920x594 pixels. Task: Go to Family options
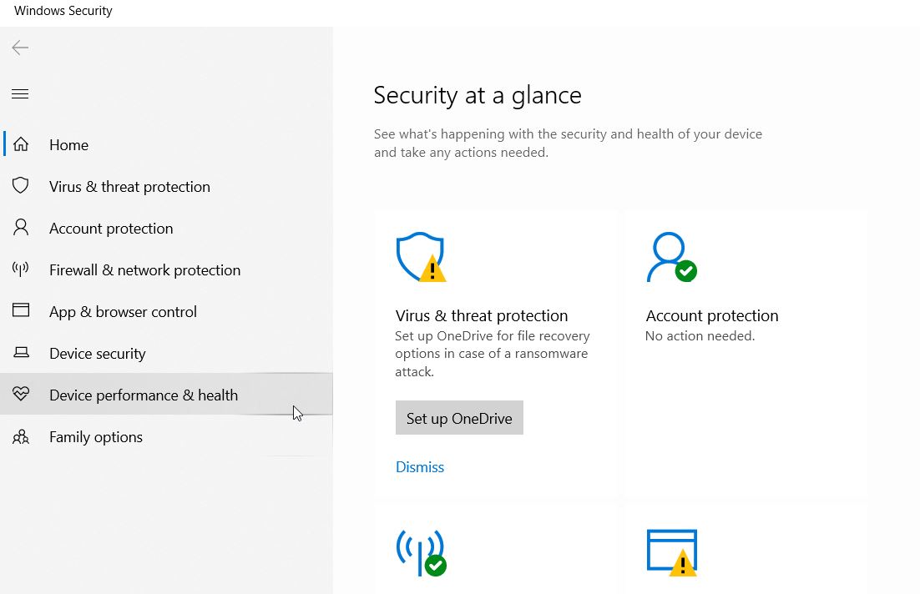point(167,437)
